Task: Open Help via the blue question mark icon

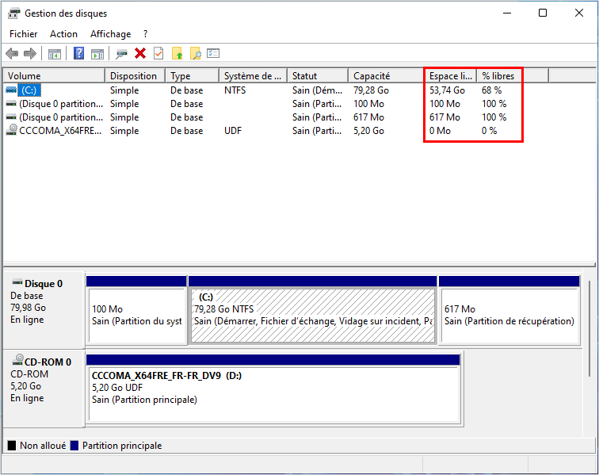Action: point(78,53)
